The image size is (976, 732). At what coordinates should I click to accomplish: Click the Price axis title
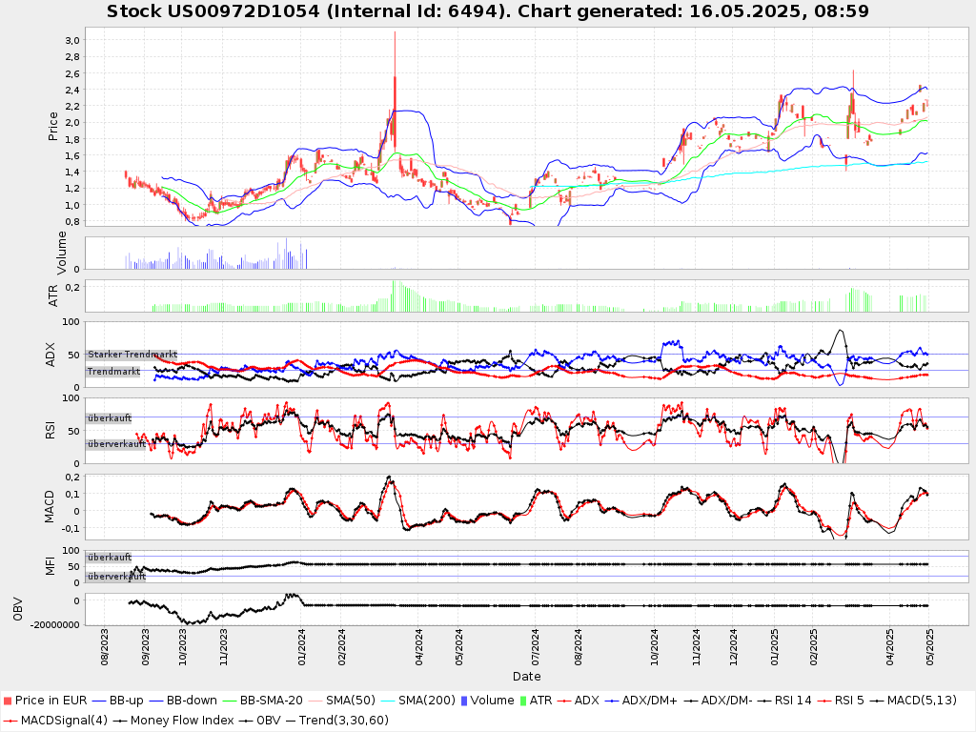(53, 127)
